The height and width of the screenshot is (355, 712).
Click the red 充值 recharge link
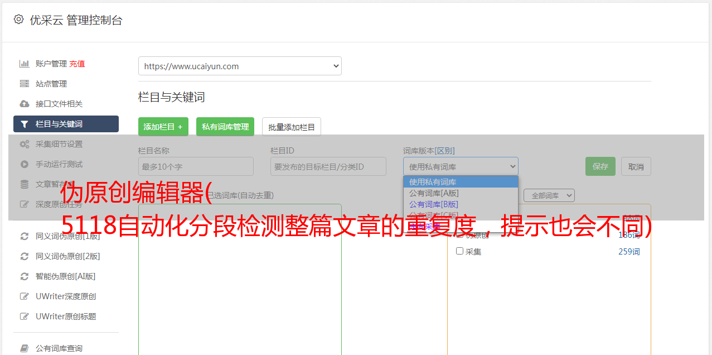pyautogui.click(x=77, y=64)
